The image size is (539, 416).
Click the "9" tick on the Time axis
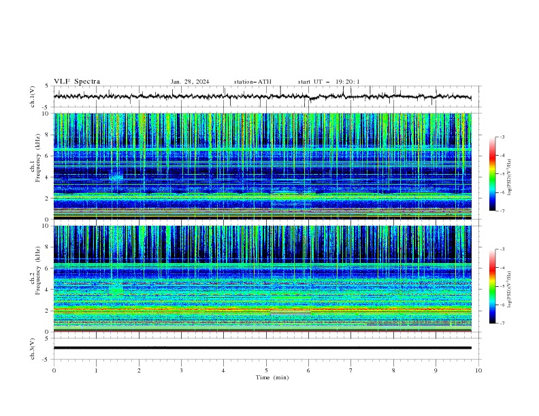click(x=436, y=370)
